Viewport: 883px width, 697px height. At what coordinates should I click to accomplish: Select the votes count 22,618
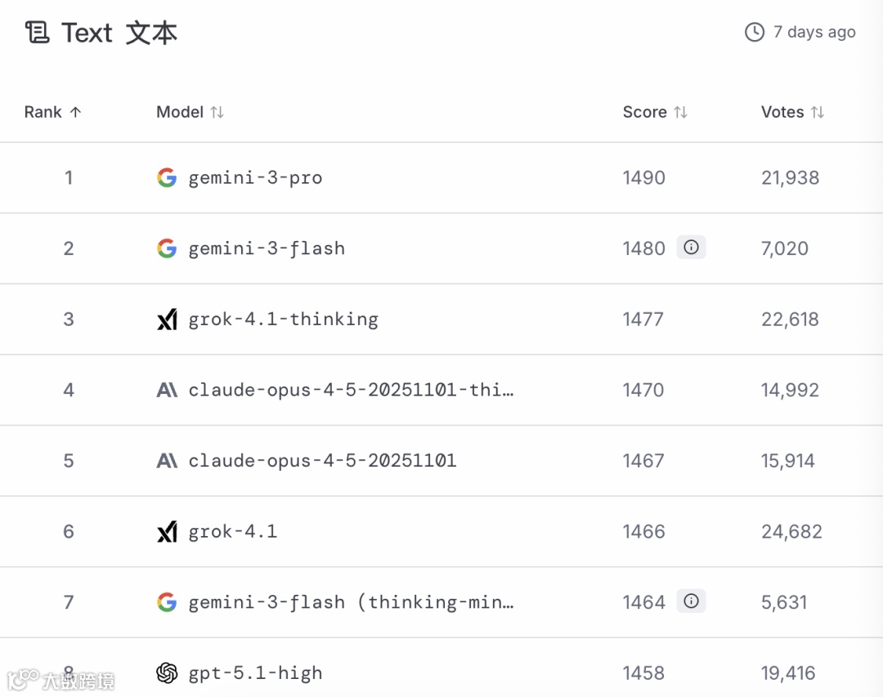click(790, 319)
